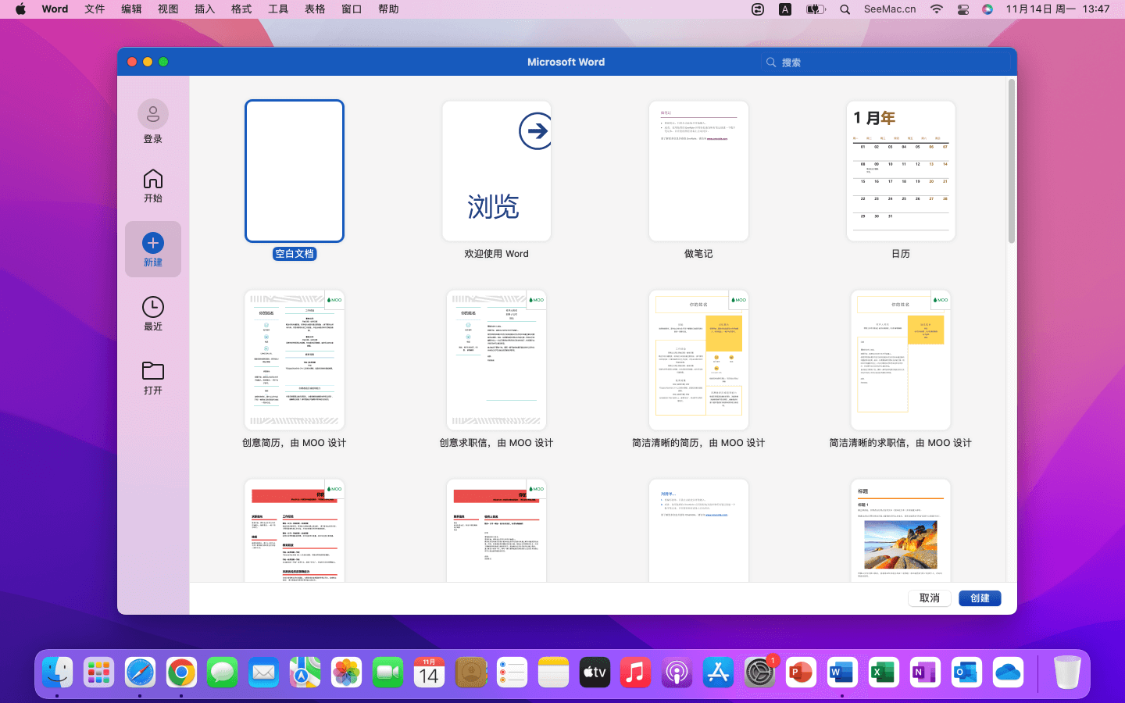Click the input source A icon
Screen dimensions: 1125x703
pyautogui.click(x=785, y=9)
